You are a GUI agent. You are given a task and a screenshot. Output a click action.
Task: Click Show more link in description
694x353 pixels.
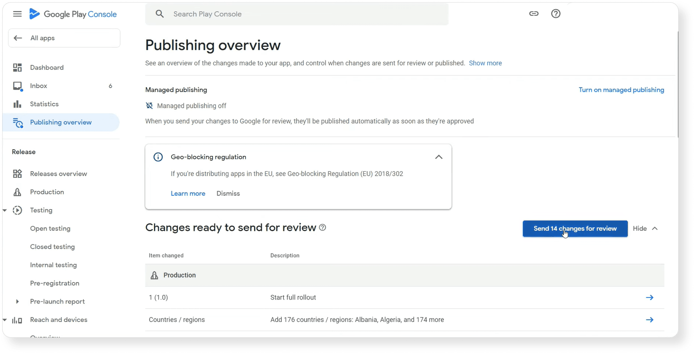point(485,63)
